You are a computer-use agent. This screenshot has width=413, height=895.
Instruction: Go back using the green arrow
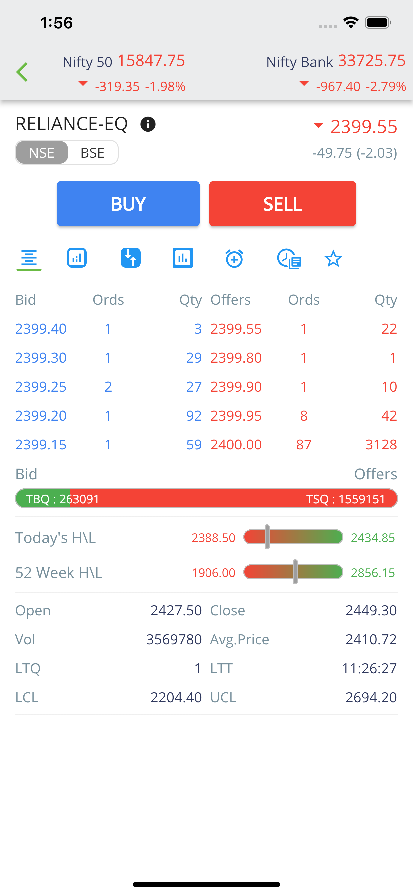click(22, 72)
